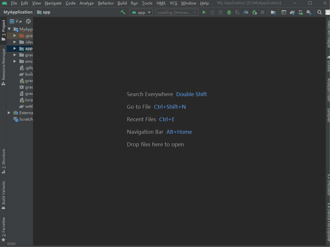330x247 pixels.
Task: Expand the app folder in tree
Action: tap(15, 49)
